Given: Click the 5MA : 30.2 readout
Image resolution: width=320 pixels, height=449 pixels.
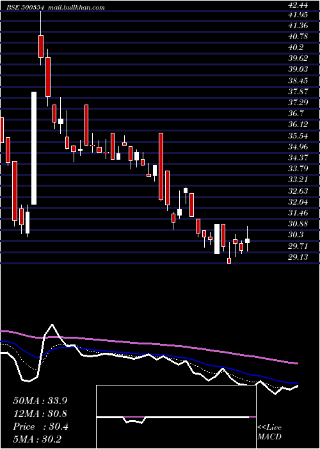Looking at the screenshot, I should point(37,439).
